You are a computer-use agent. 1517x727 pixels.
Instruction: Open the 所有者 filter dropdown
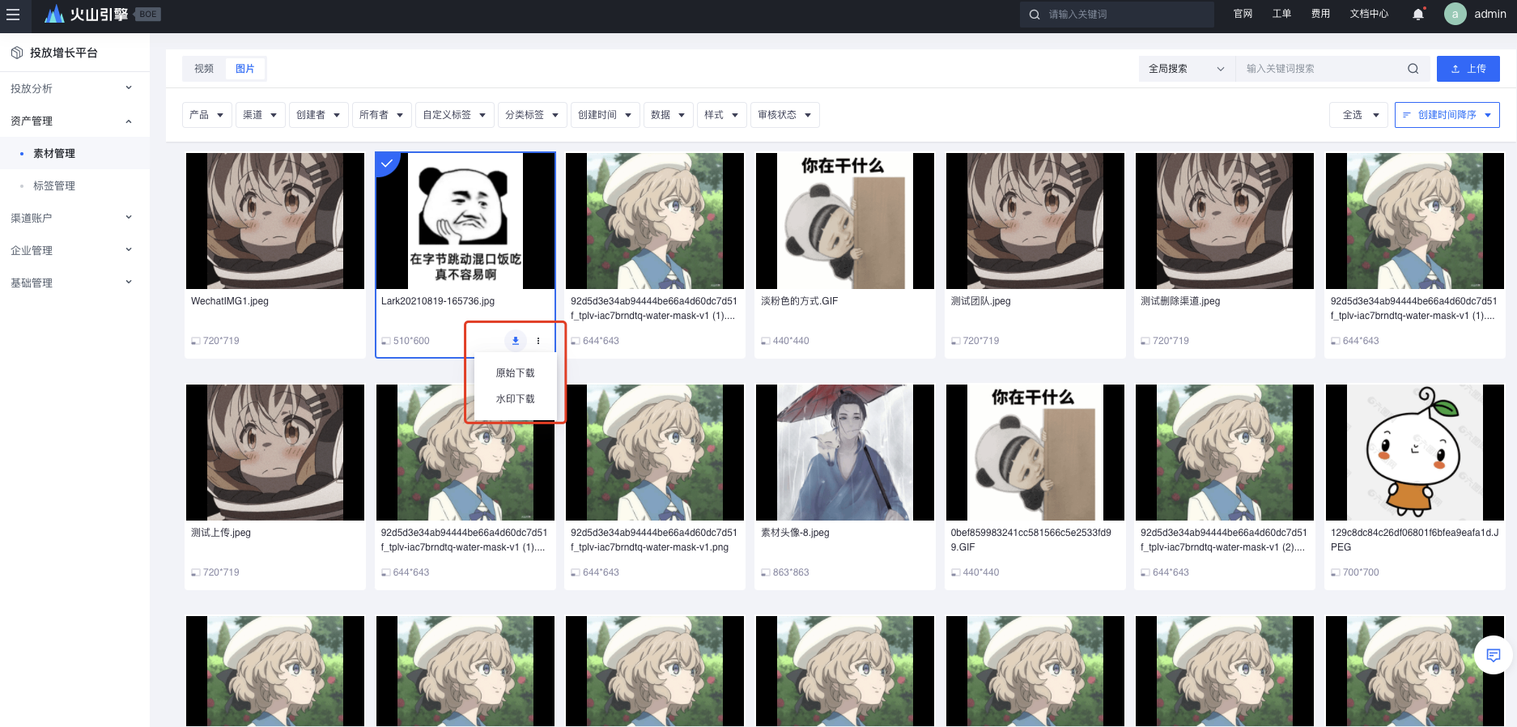(x=382, y=115)
